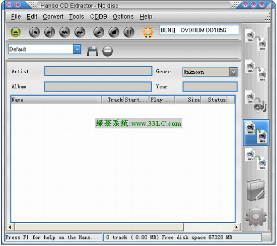This screenshot has width=277, height=246.
Task: Open the Tools menu
Action: point(77,17)
